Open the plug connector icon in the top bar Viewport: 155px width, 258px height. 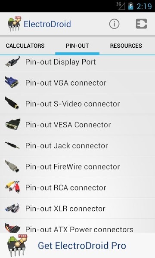[x=141, y=24]
